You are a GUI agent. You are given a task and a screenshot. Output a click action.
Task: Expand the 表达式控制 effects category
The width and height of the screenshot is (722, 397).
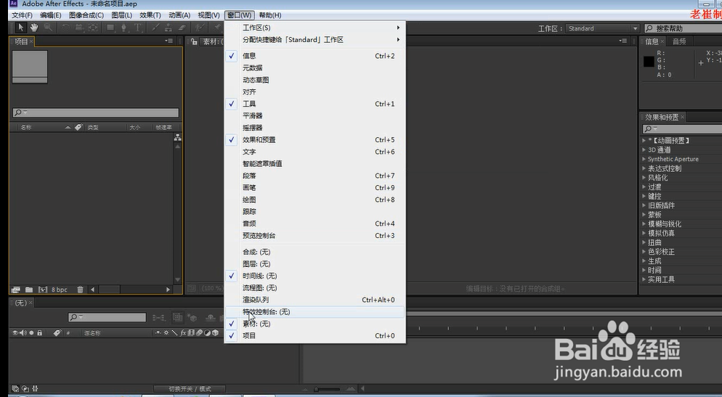[644, 168]
